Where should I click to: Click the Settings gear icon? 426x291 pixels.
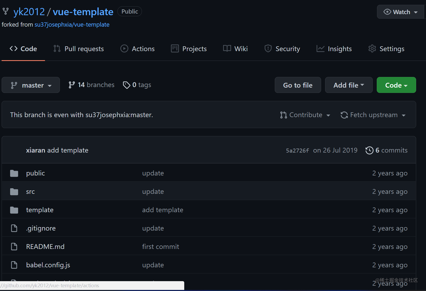[372, 48]
